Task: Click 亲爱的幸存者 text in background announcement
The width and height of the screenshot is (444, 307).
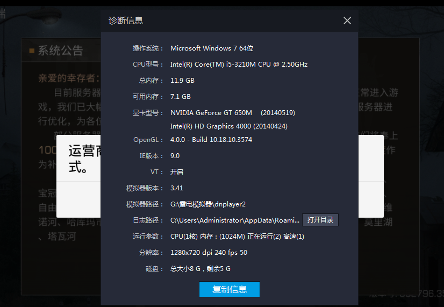Action: pos(69,78)
